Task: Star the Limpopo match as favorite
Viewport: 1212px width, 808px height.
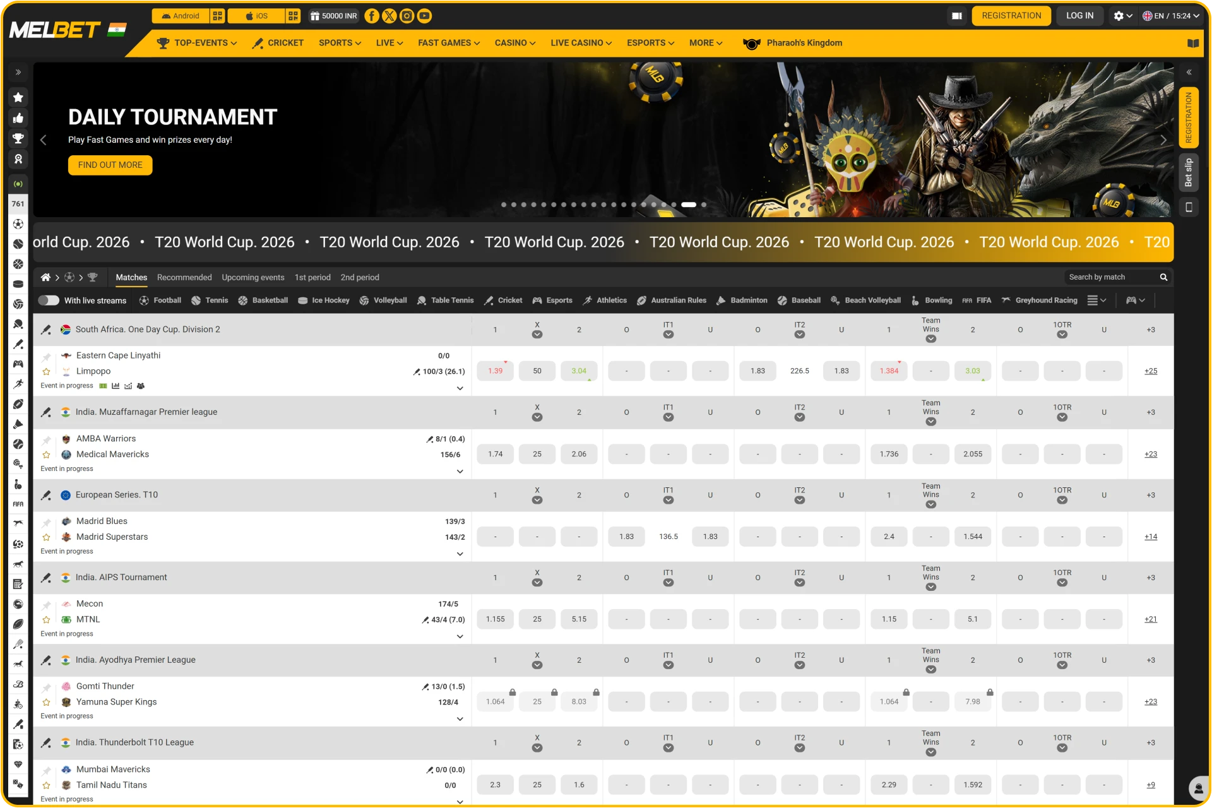Action: point(45,371)
